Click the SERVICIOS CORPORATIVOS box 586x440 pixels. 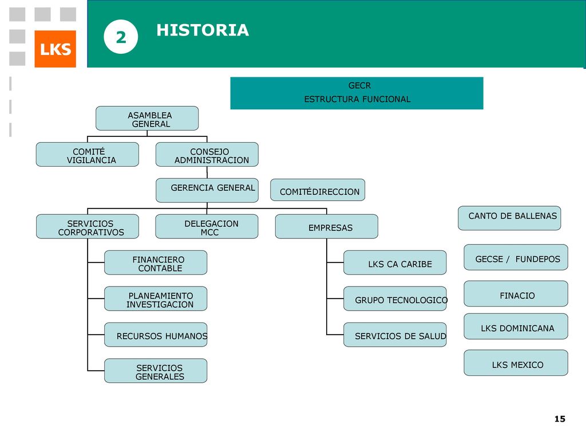[x=88, y=227]
